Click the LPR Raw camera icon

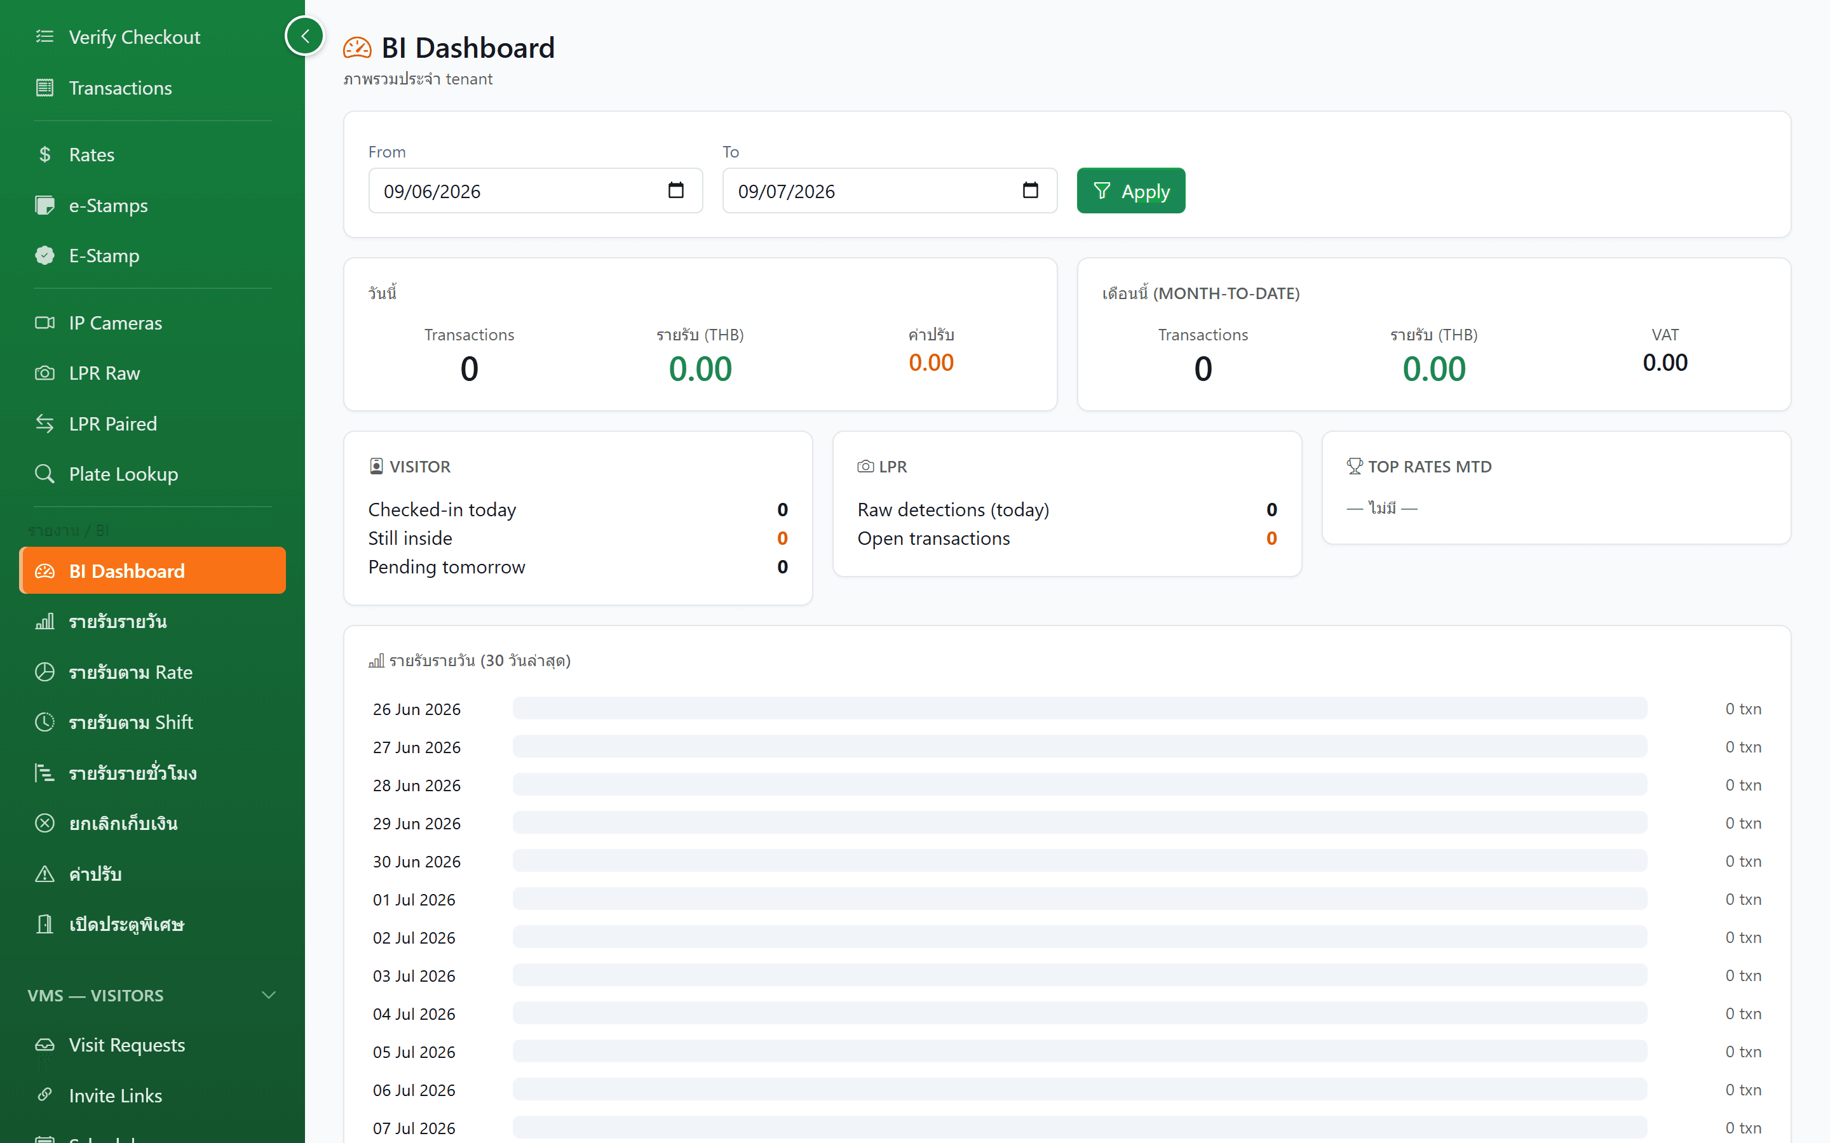tap(44, 373)
